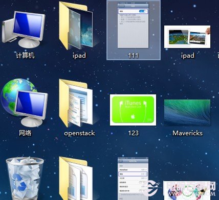Click the 网络 label text
Viewport: 219px width, 200px height.
[x=25, y=133]
